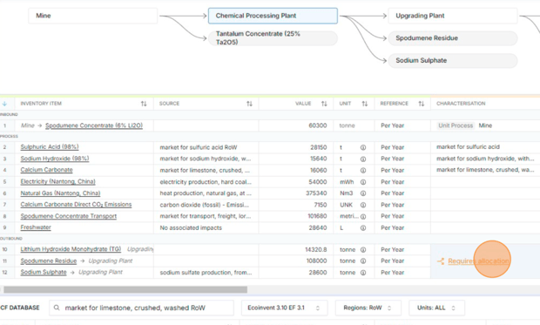
Task: Click the Requires allocation link
Action: click(478, 261)
